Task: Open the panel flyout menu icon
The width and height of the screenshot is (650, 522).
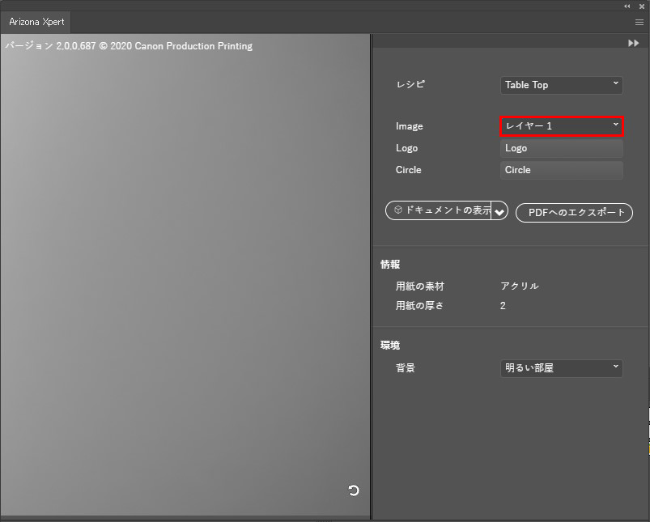Action: pyautogui.click(x=639, y=23)
